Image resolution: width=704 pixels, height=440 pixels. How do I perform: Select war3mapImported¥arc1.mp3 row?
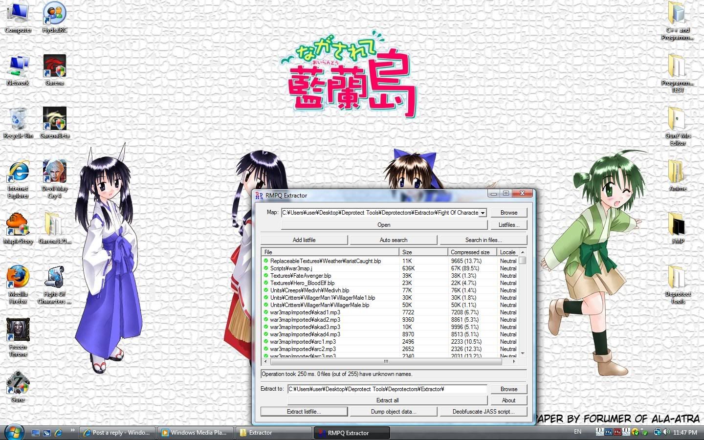click(x=390, y=342)
